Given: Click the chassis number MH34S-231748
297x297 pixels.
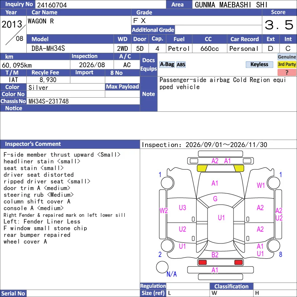Looking at the screenshot, I should pos(49,101).
